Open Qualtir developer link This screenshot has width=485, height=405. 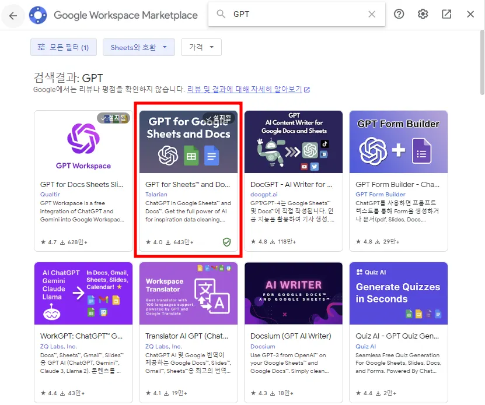pyautogui.click(x=50, y=194)
